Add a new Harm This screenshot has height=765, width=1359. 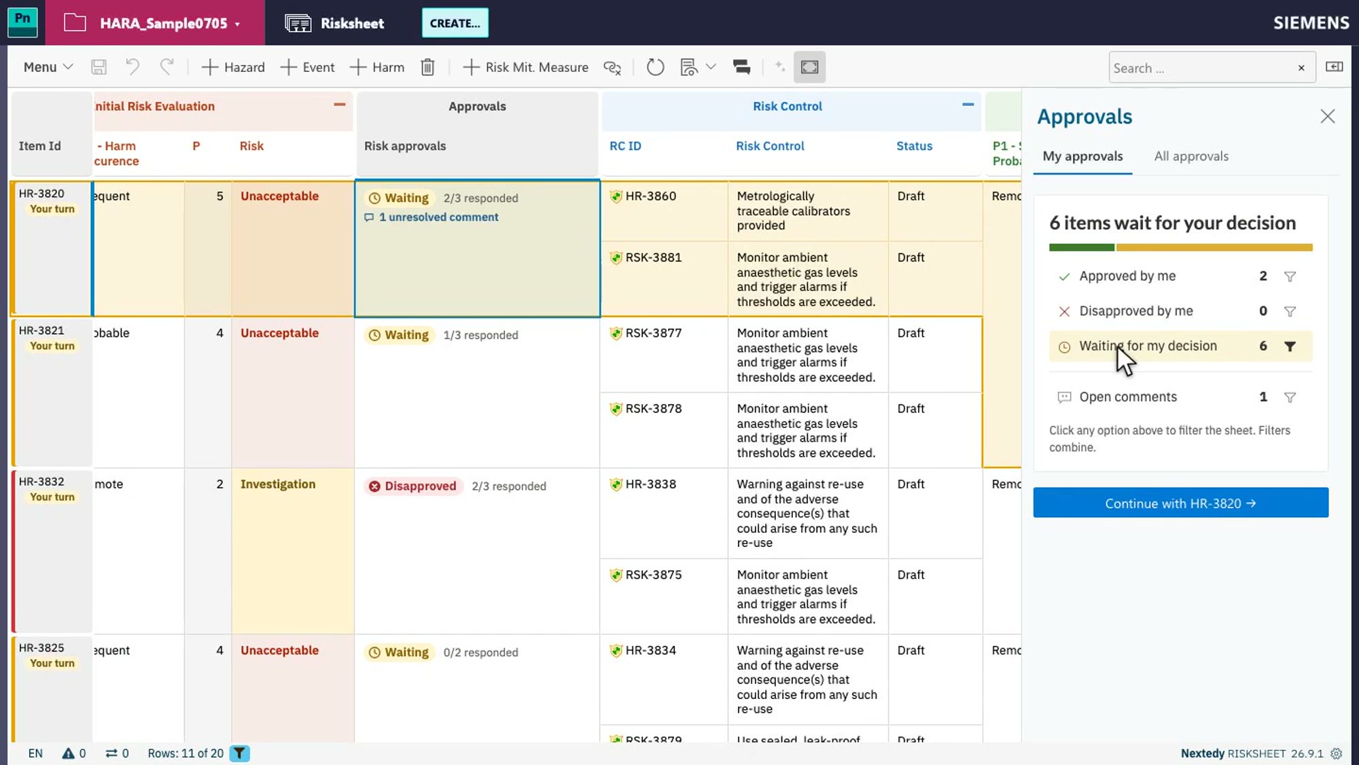point(377,67)
